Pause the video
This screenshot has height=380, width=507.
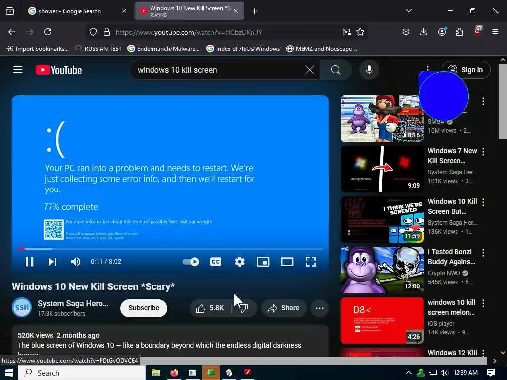(x=29, y=262)
